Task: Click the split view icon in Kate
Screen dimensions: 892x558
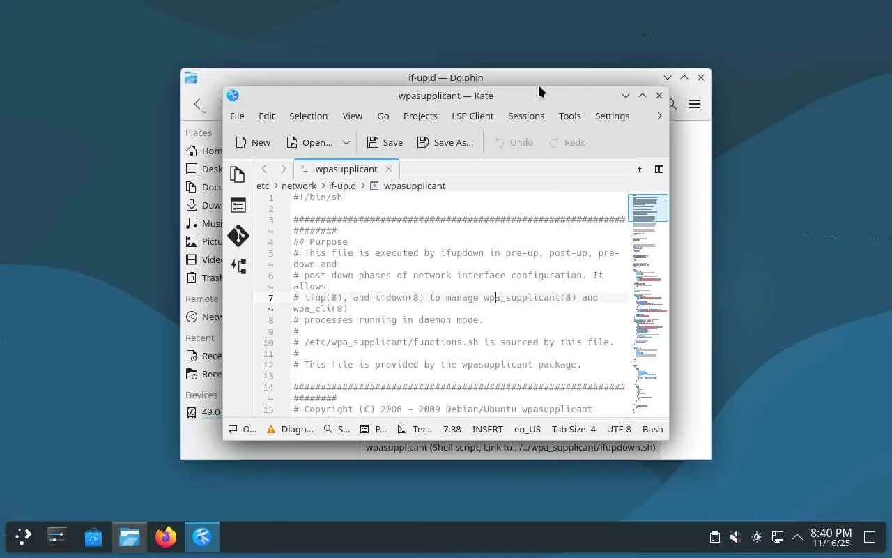Action: 659,169
